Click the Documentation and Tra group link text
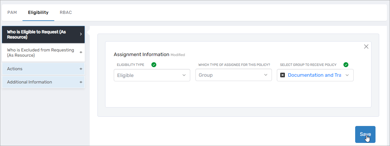 (314, 75)
